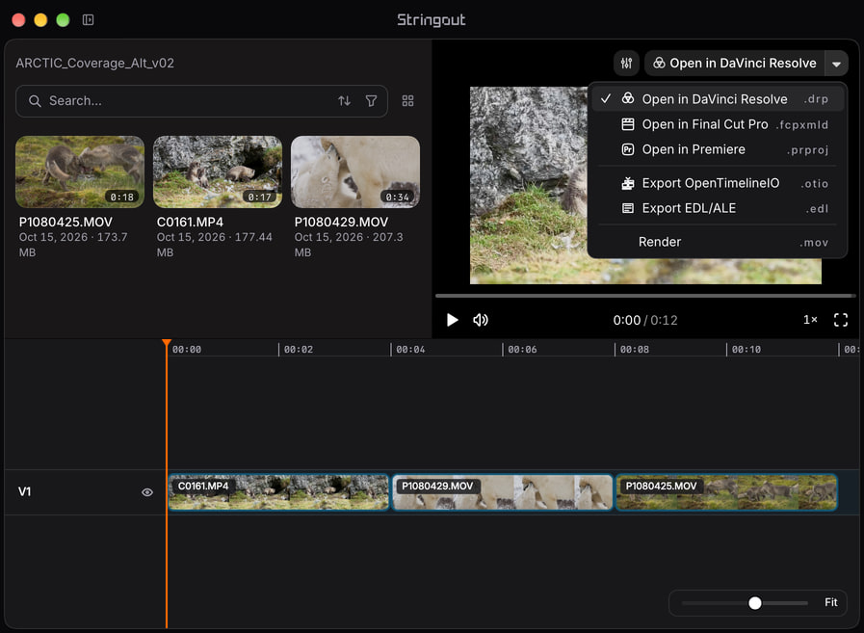
Task: Hide the V1 track with eye icon
Action: click(147, 491)
